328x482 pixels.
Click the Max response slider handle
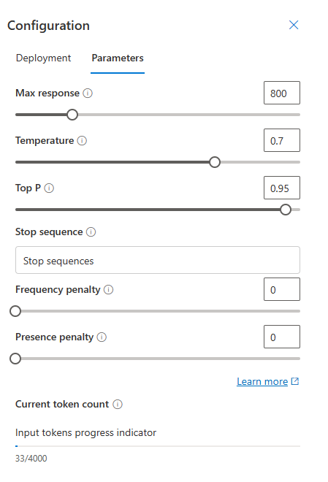[72, 115]
